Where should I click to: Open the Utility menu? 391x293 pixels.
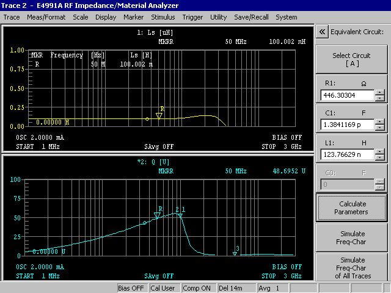(x=218, y=17)
